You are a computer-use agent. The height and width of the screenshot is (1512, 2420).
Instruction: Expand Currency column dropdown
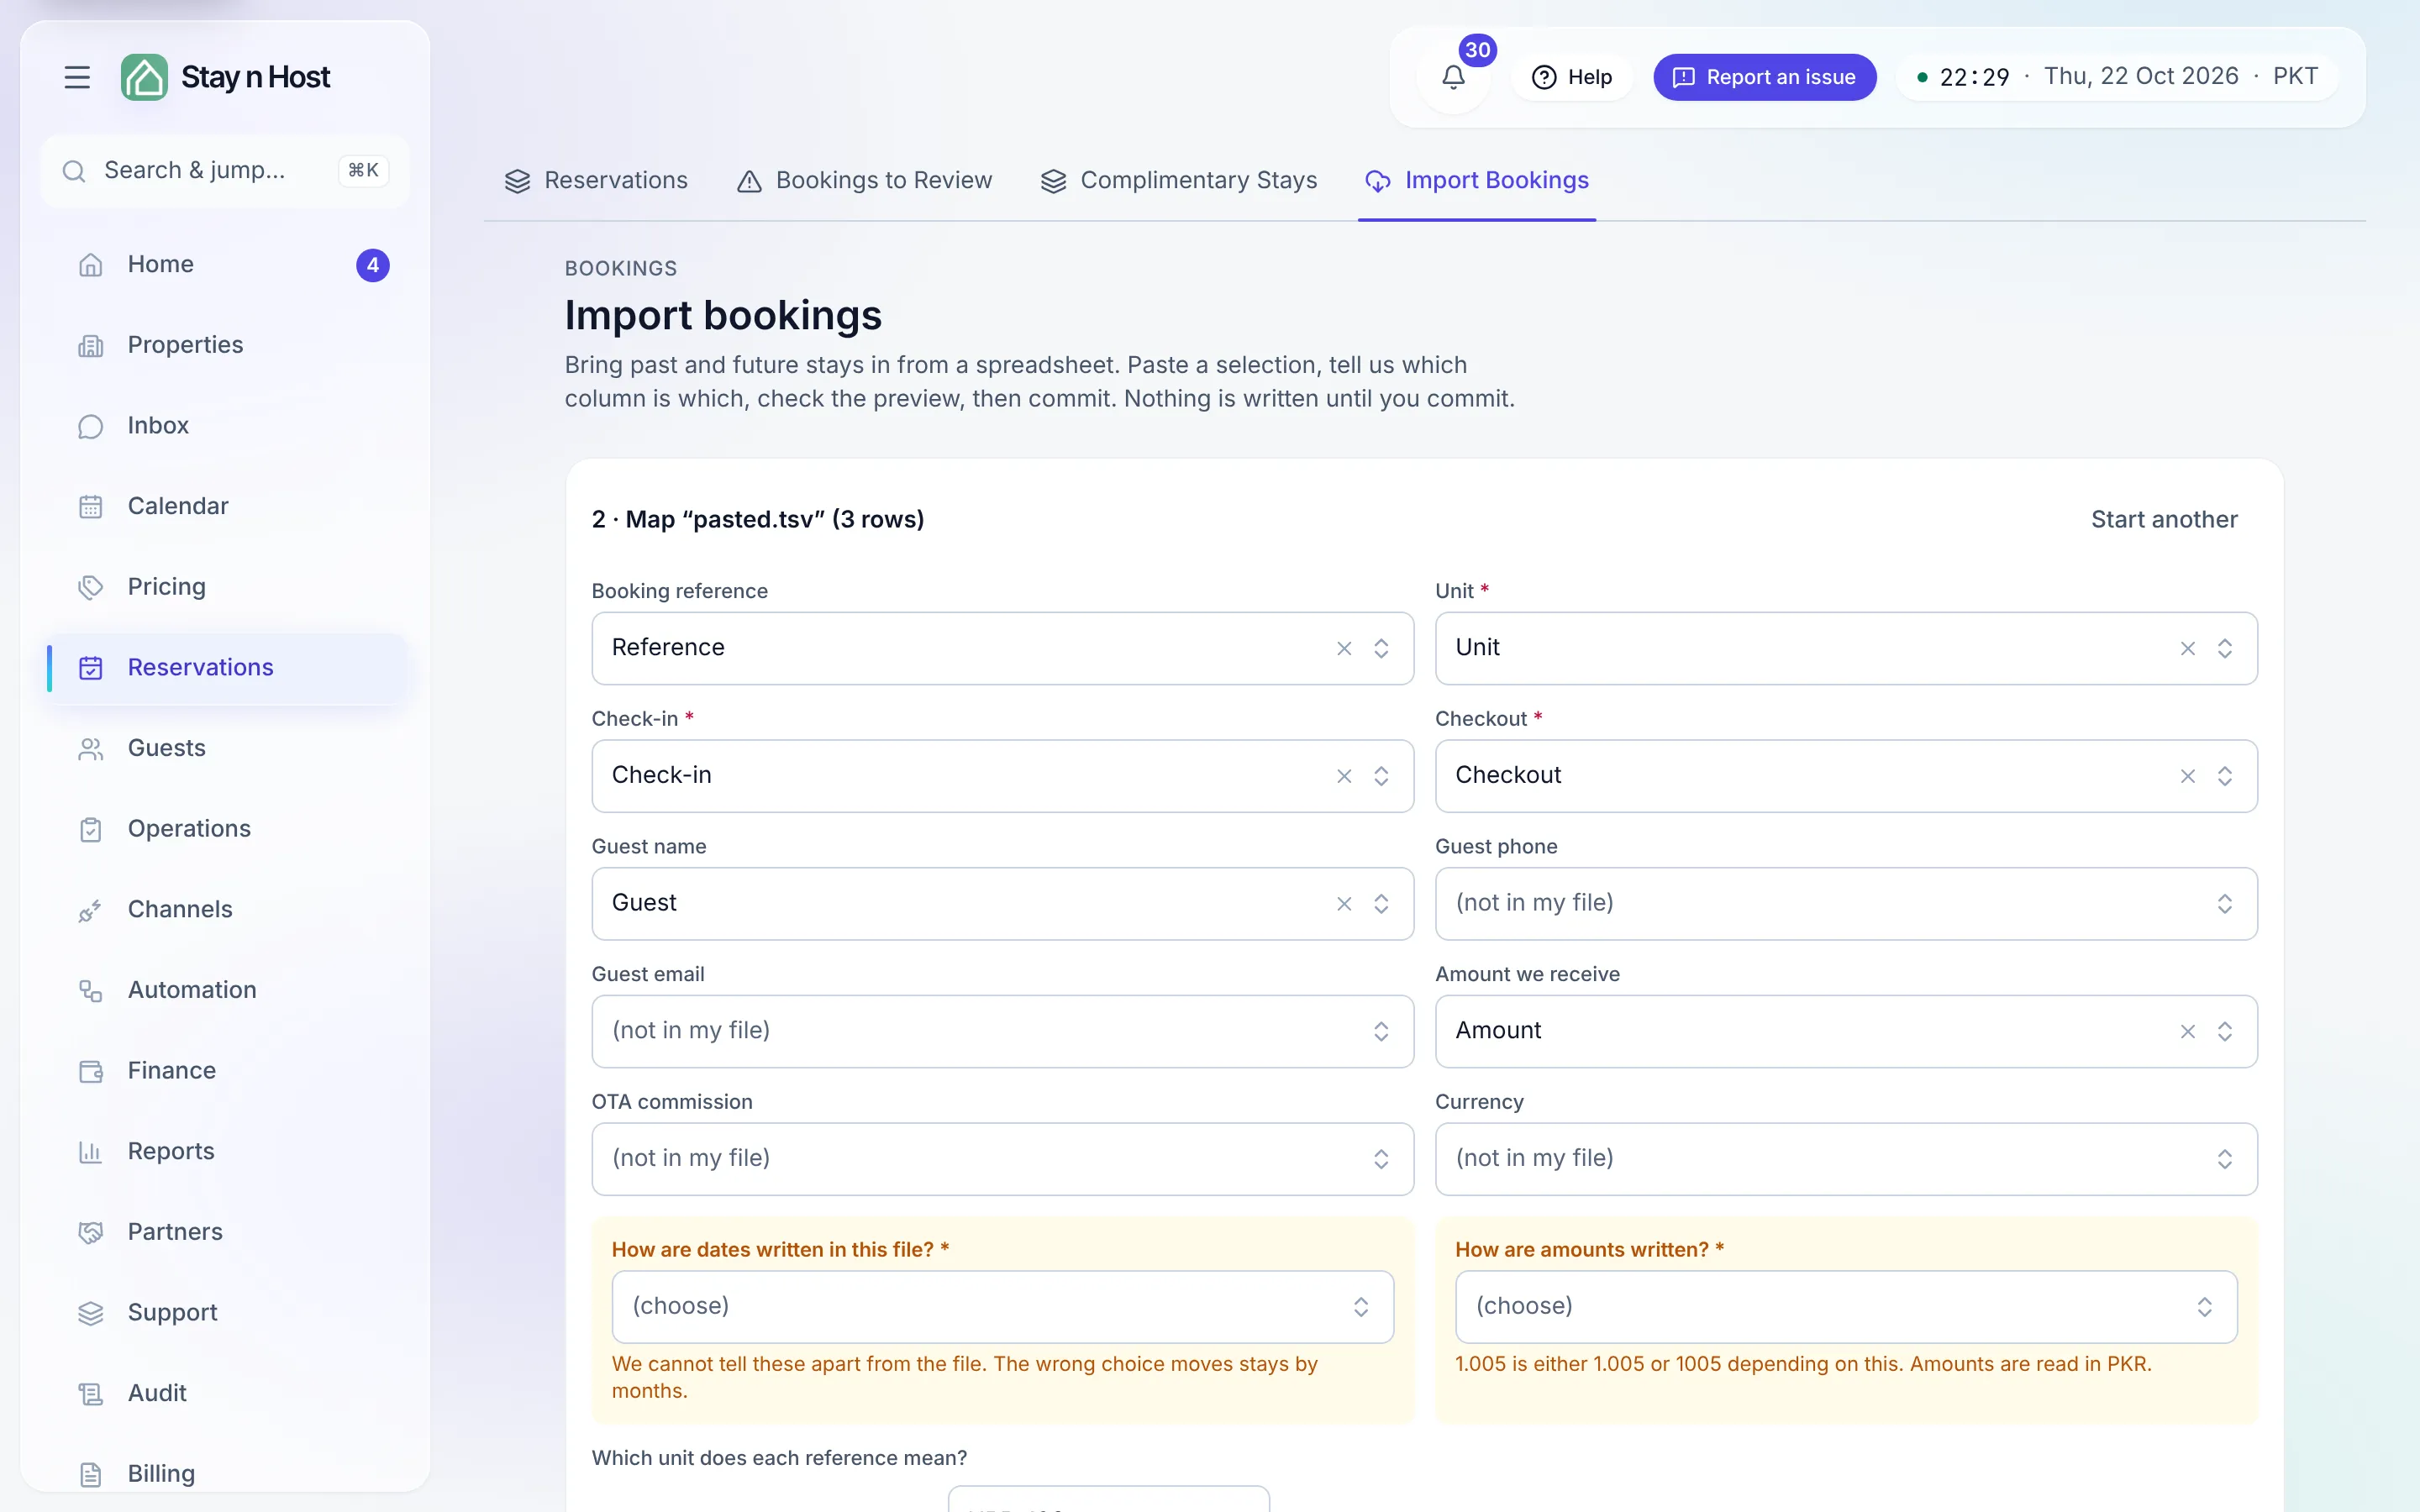(x=1846, y=1159)
